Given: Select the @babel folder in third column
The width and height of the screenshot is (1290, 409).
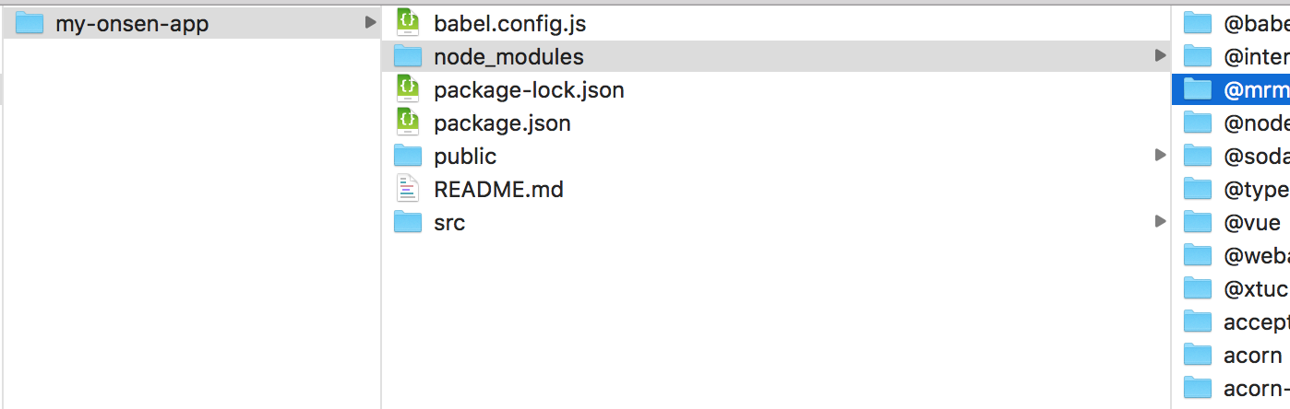Looking at the screenshot, I should [1255, 23].
